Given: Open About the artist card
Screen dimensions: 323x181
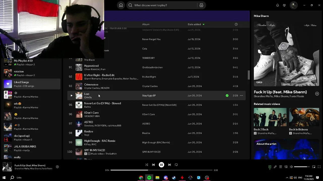Looking at the screenshot, I should click(x=286, y=149).
